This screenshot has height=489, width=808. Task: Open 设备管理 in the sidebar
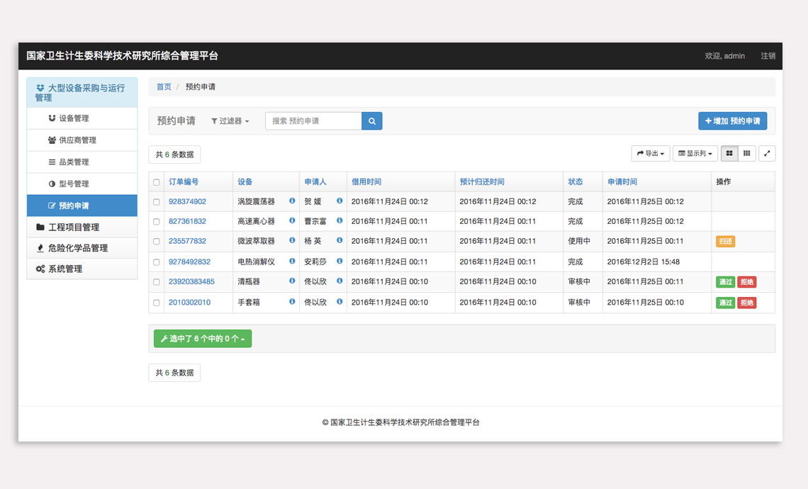(74, 118)
